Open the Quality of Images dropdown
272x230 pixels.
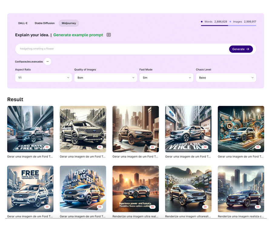[105, 78]
